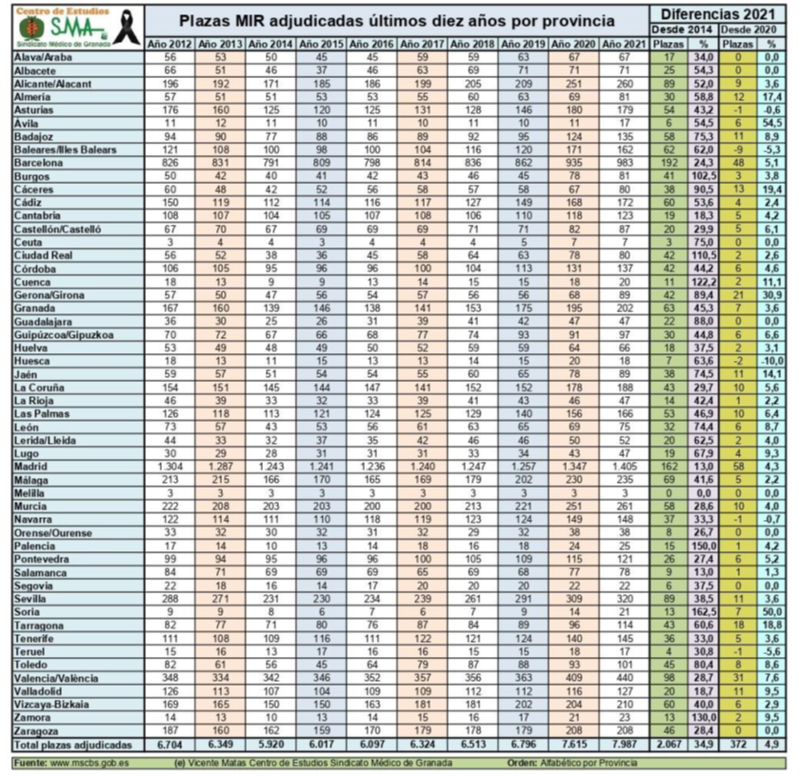Image resolution: width=799 pixels, height=776 pixels.
Task: Select the 'Año 2021' column header
Action: click(624, 45)
